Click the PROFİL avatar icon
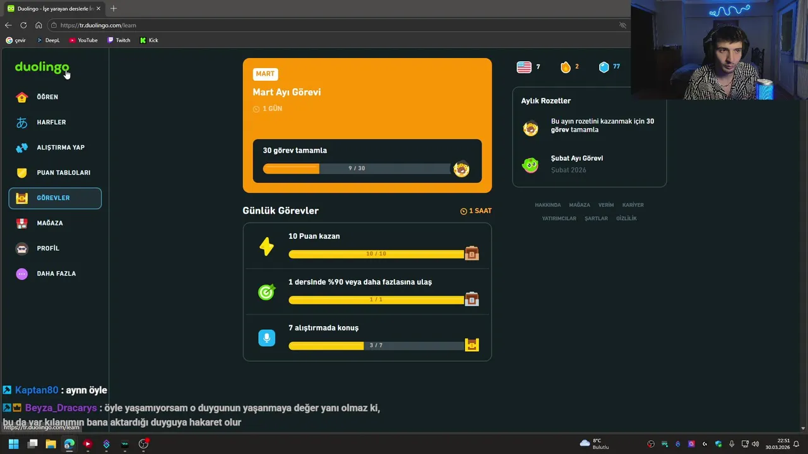This screenshot has width=808, height=454. 22,248
